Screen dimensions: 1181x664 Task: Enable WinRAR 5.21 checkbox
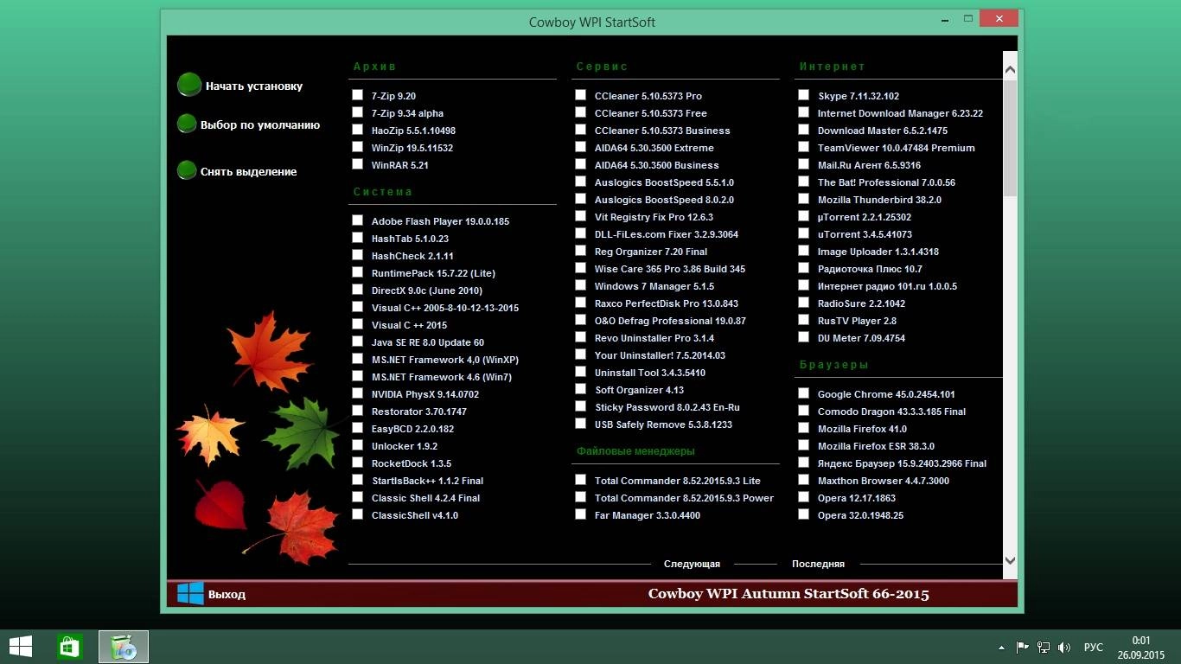358,164
